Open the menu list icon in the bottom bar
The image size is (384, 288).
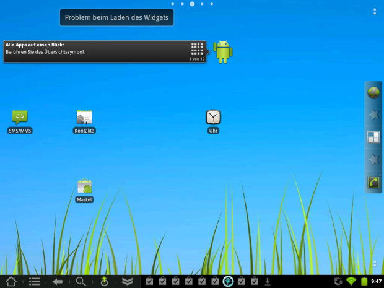pos(34,282)
